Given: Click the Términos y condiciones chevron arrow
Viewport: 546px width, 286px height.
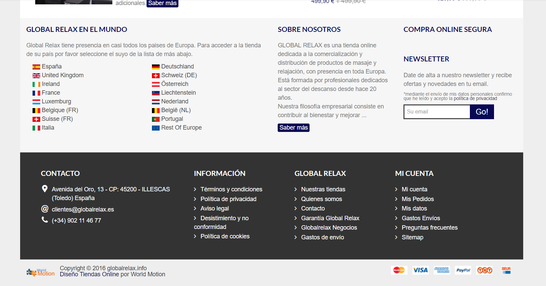Looking at the screenshot, I should tap(195, 189).
